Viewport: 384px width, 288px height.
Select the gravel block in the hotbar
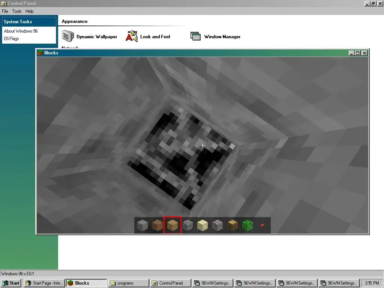[x=217, y=225]
